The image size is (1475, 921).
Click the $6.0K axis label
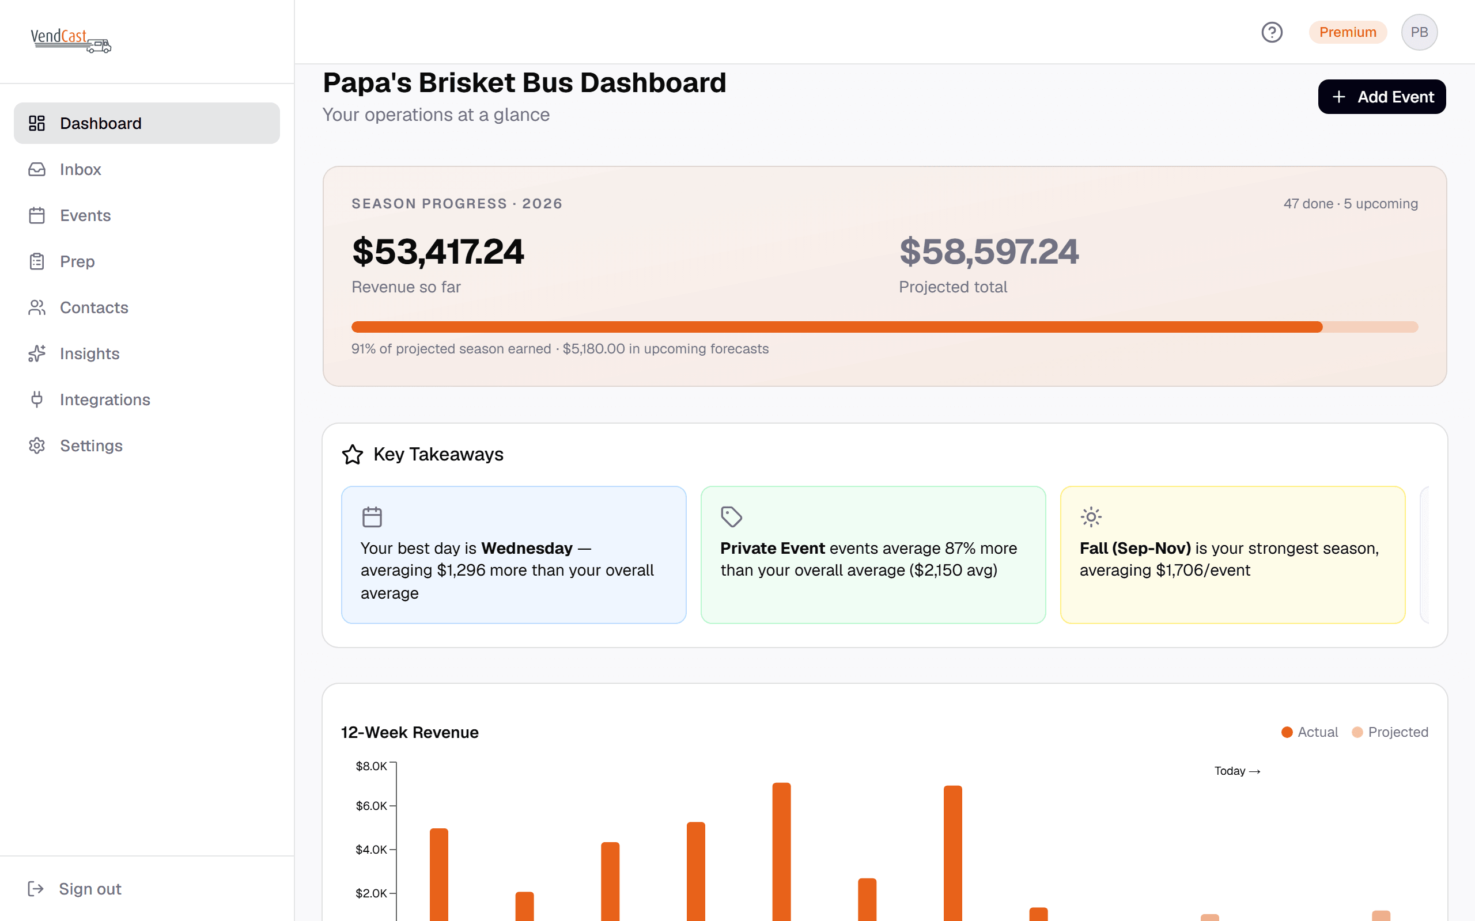coord(371,806)
